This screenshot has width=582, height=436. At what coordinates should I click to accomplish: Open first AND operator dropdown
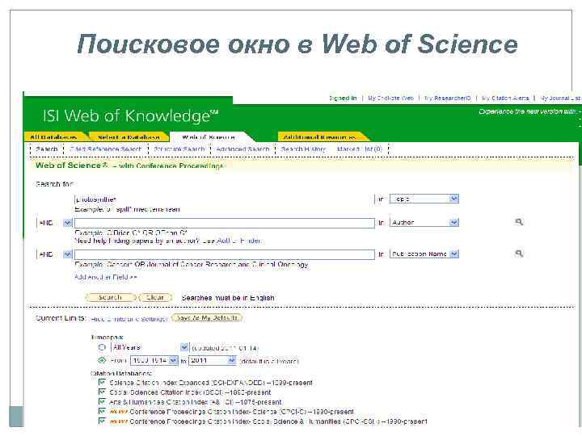tap(55, 223)
